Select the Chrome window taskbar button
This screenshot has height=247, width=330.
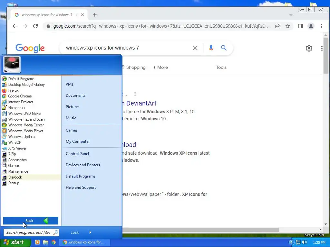pos(85,242)
